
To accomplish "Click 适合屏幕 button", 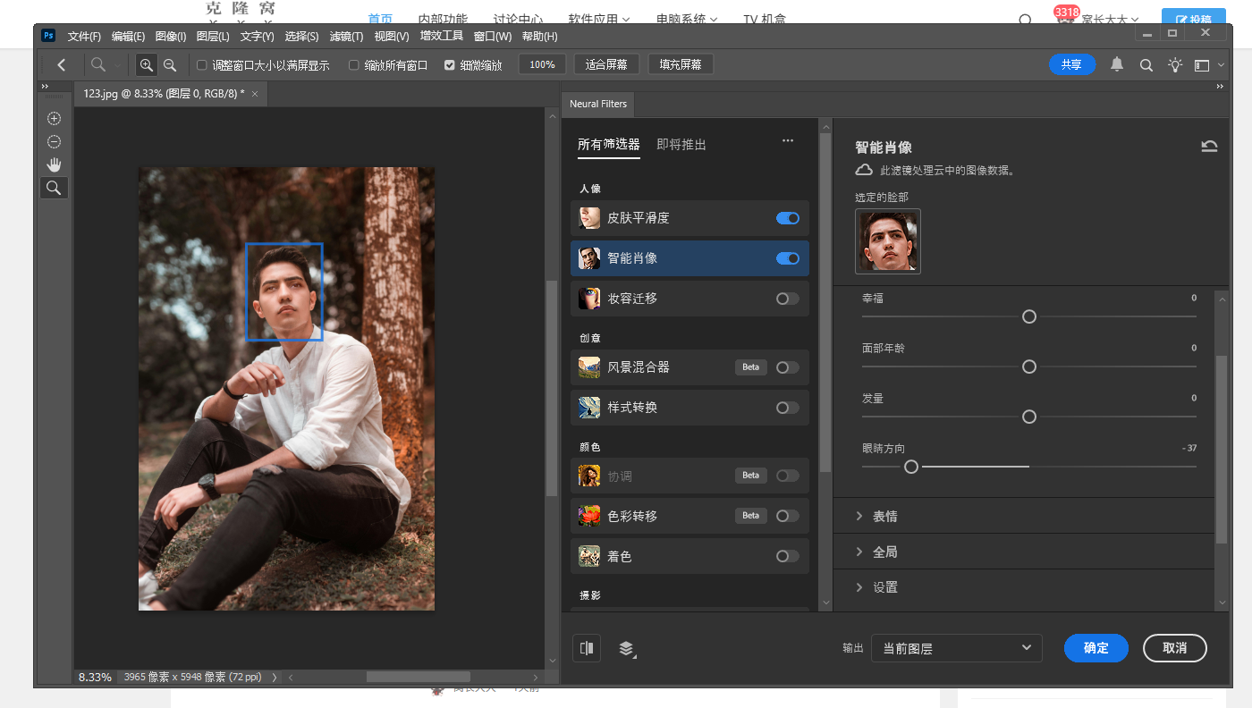I will tap(606, 65).
